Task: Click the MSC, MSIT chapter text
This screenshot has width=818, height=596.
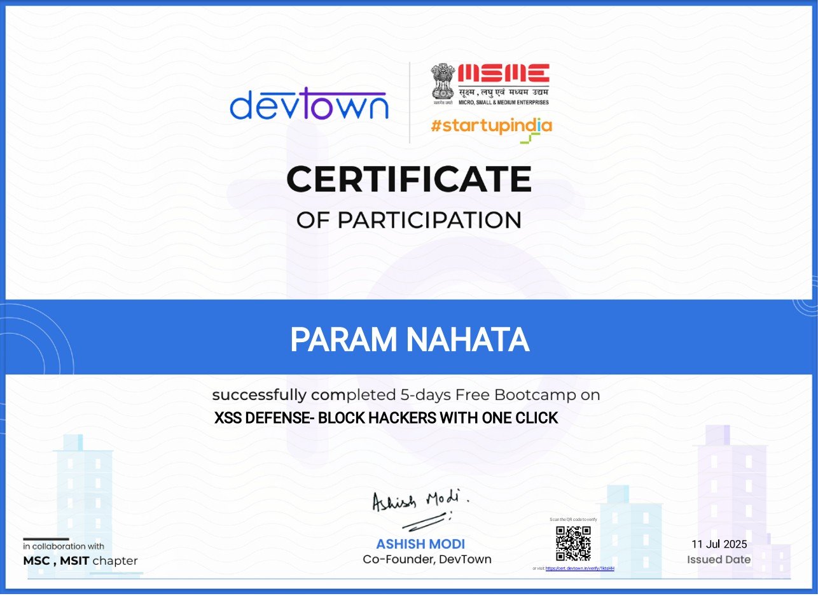Action: click(80, 561)
